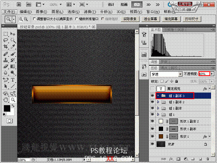Screen dimensions: 217x163
Task: Click the 适合屏幕 button
Action: tap(150, 19)
